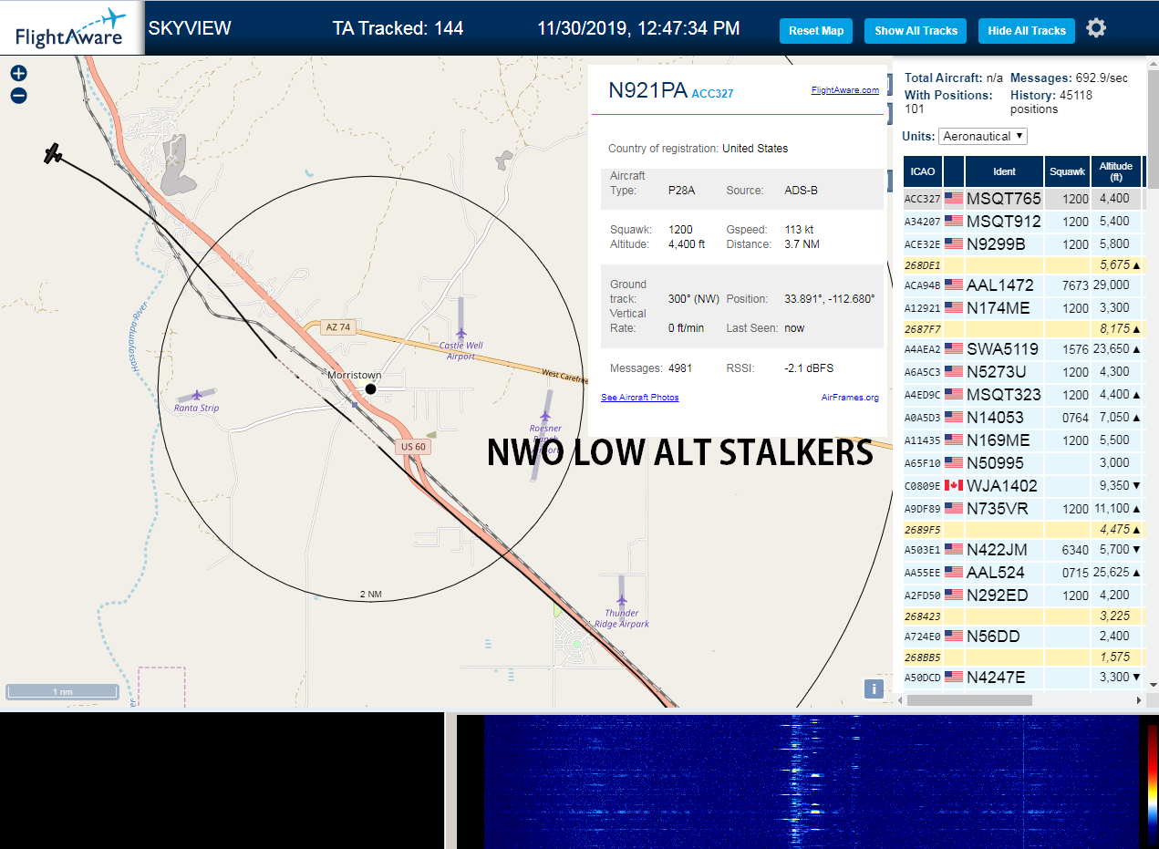Select the 268423 row

[1024, 616]
